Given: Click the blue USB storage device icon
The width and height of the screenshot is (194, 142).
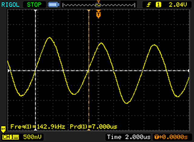Looking at the screenshot, I should coord(54,5).
